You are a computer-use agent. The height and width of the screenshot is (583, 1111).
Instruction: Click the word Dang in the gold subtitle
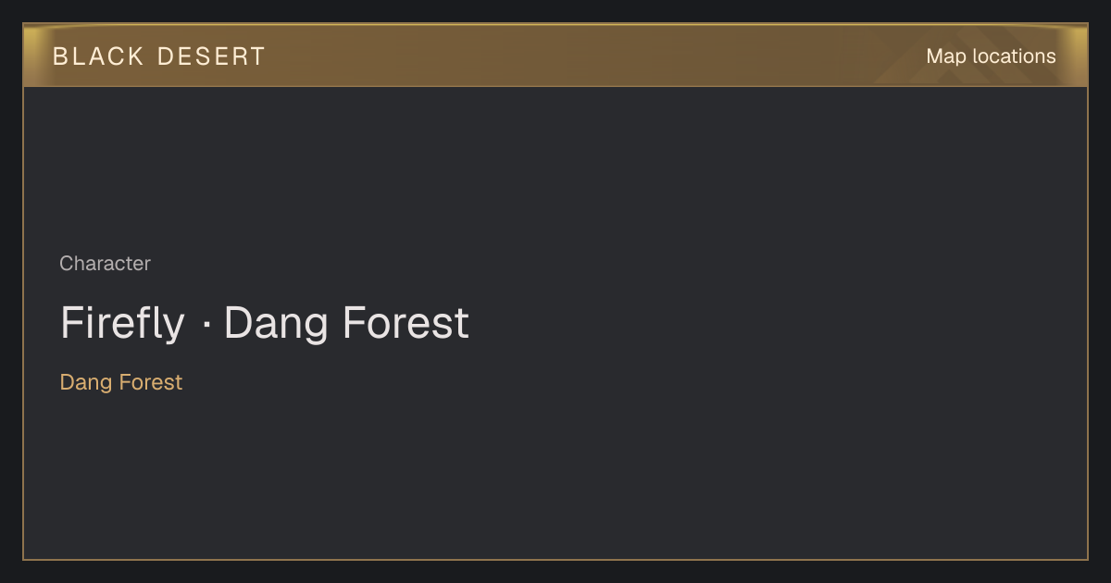tap(86, 382)
